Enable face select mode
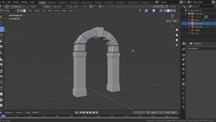 click(x=24, y=11)
